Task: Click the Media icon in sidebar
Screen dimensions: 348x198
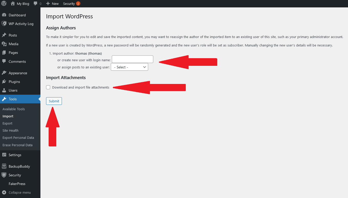Action: point(4,44)
